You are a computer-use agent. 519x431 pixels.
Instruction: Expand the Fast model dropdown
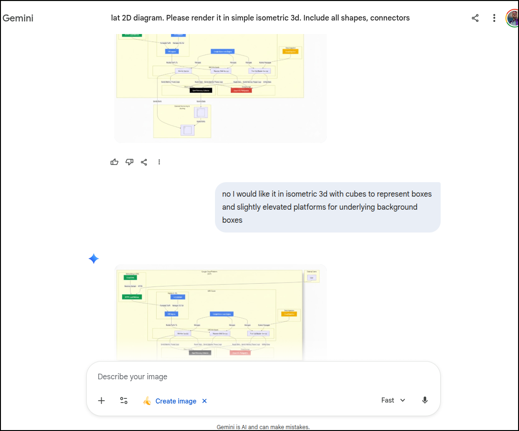point(393,400)
